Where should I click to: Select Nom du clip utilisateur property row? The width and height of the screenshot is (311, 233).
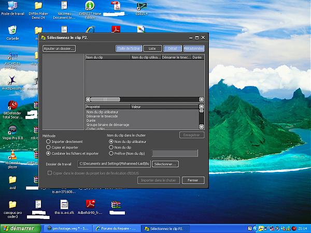click(x=142, y=112)
